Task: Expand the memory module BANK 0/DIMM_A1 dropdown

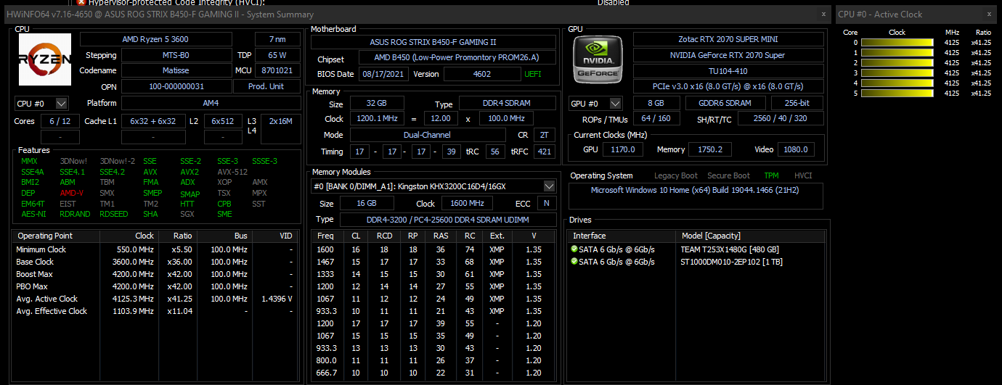Action: pyautogui.click(x=433, y=186)
